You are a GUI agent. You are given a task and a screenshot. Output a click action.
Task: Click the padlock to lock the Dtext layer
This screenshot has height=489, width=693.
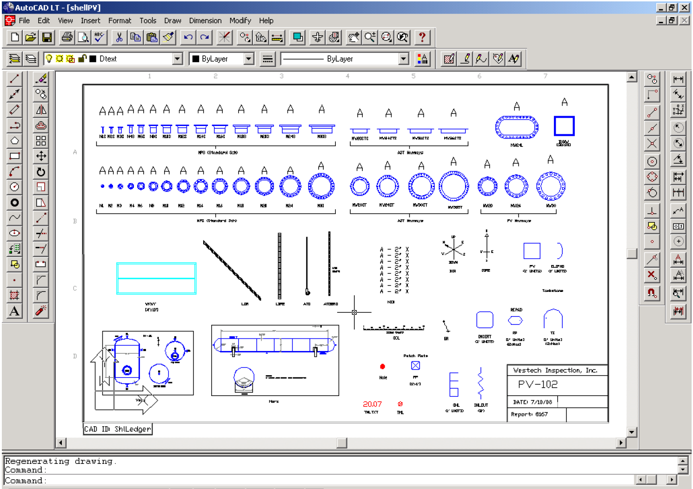pos(82,59)
